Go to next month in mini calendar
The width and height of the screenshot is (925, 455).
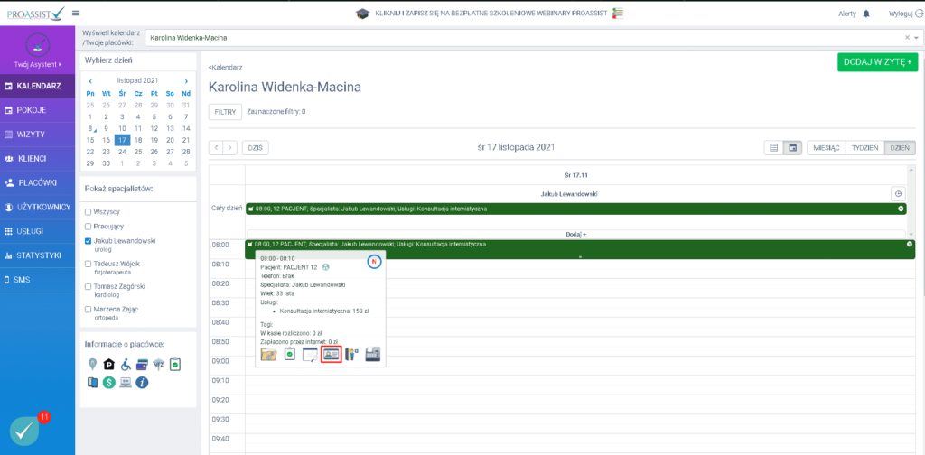pyautogui.click(x=186, y=81)
